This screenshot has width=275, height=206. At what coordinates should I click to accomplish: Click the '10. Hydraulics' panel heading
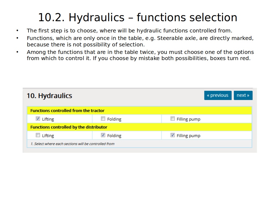49,96
